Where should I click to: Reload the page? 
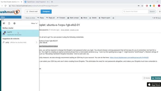(x=6, y=6)
